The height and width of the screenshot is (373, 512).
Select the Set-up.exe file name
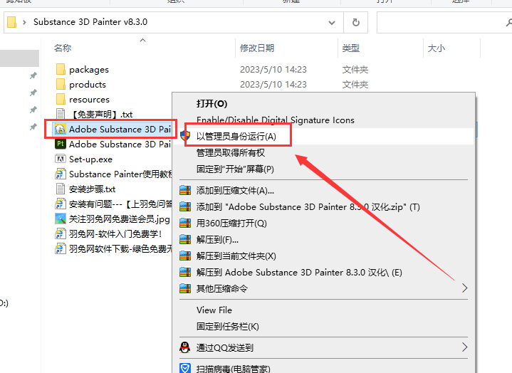click(90, 159)
